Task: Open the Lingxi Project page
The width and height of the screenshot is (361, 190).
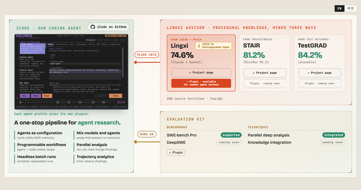Action: click(x=201, y=73)
